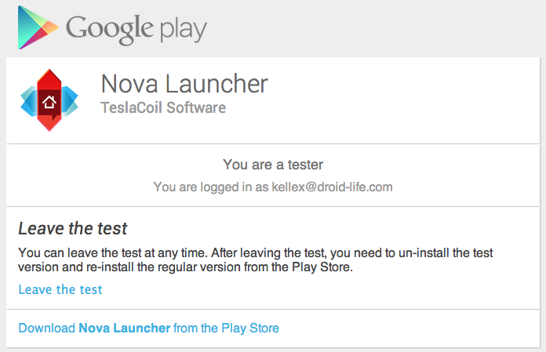Screen dimensions: 546x352
Task: Click the empty gray header area right of logo
Action: point(377,28)
